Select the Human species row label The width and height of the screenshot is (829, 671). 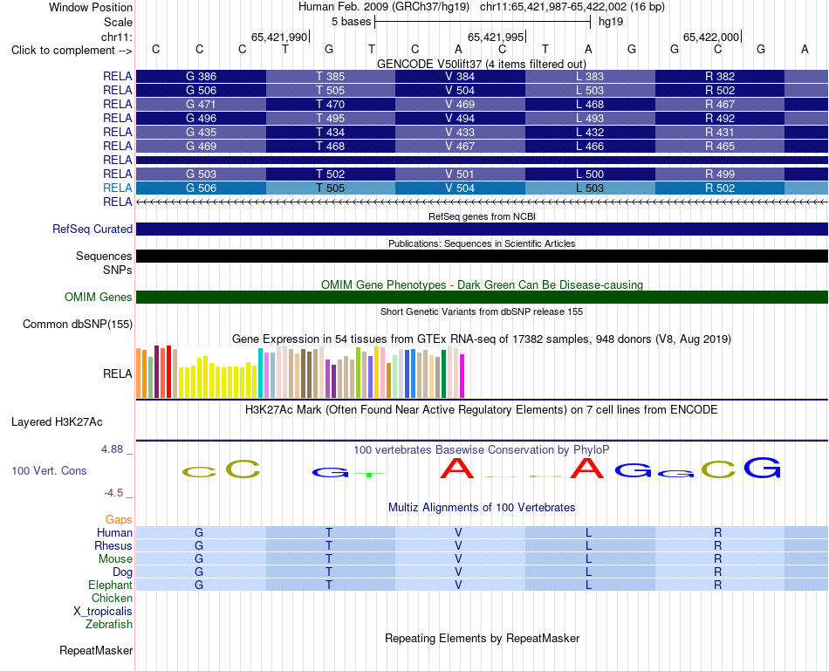(x=114, y=532)
